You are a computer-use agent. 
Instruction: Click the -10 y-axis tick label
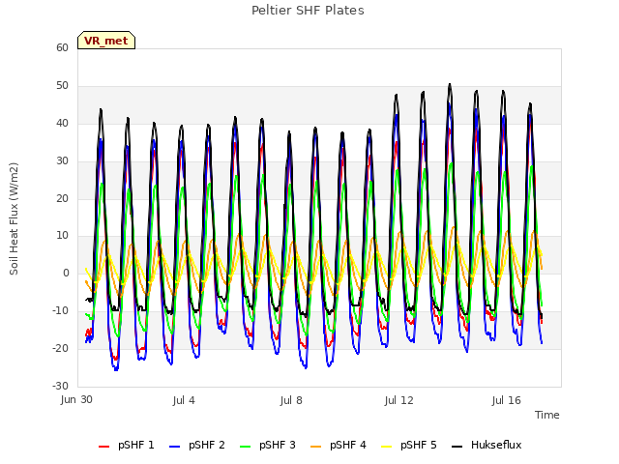60,311
